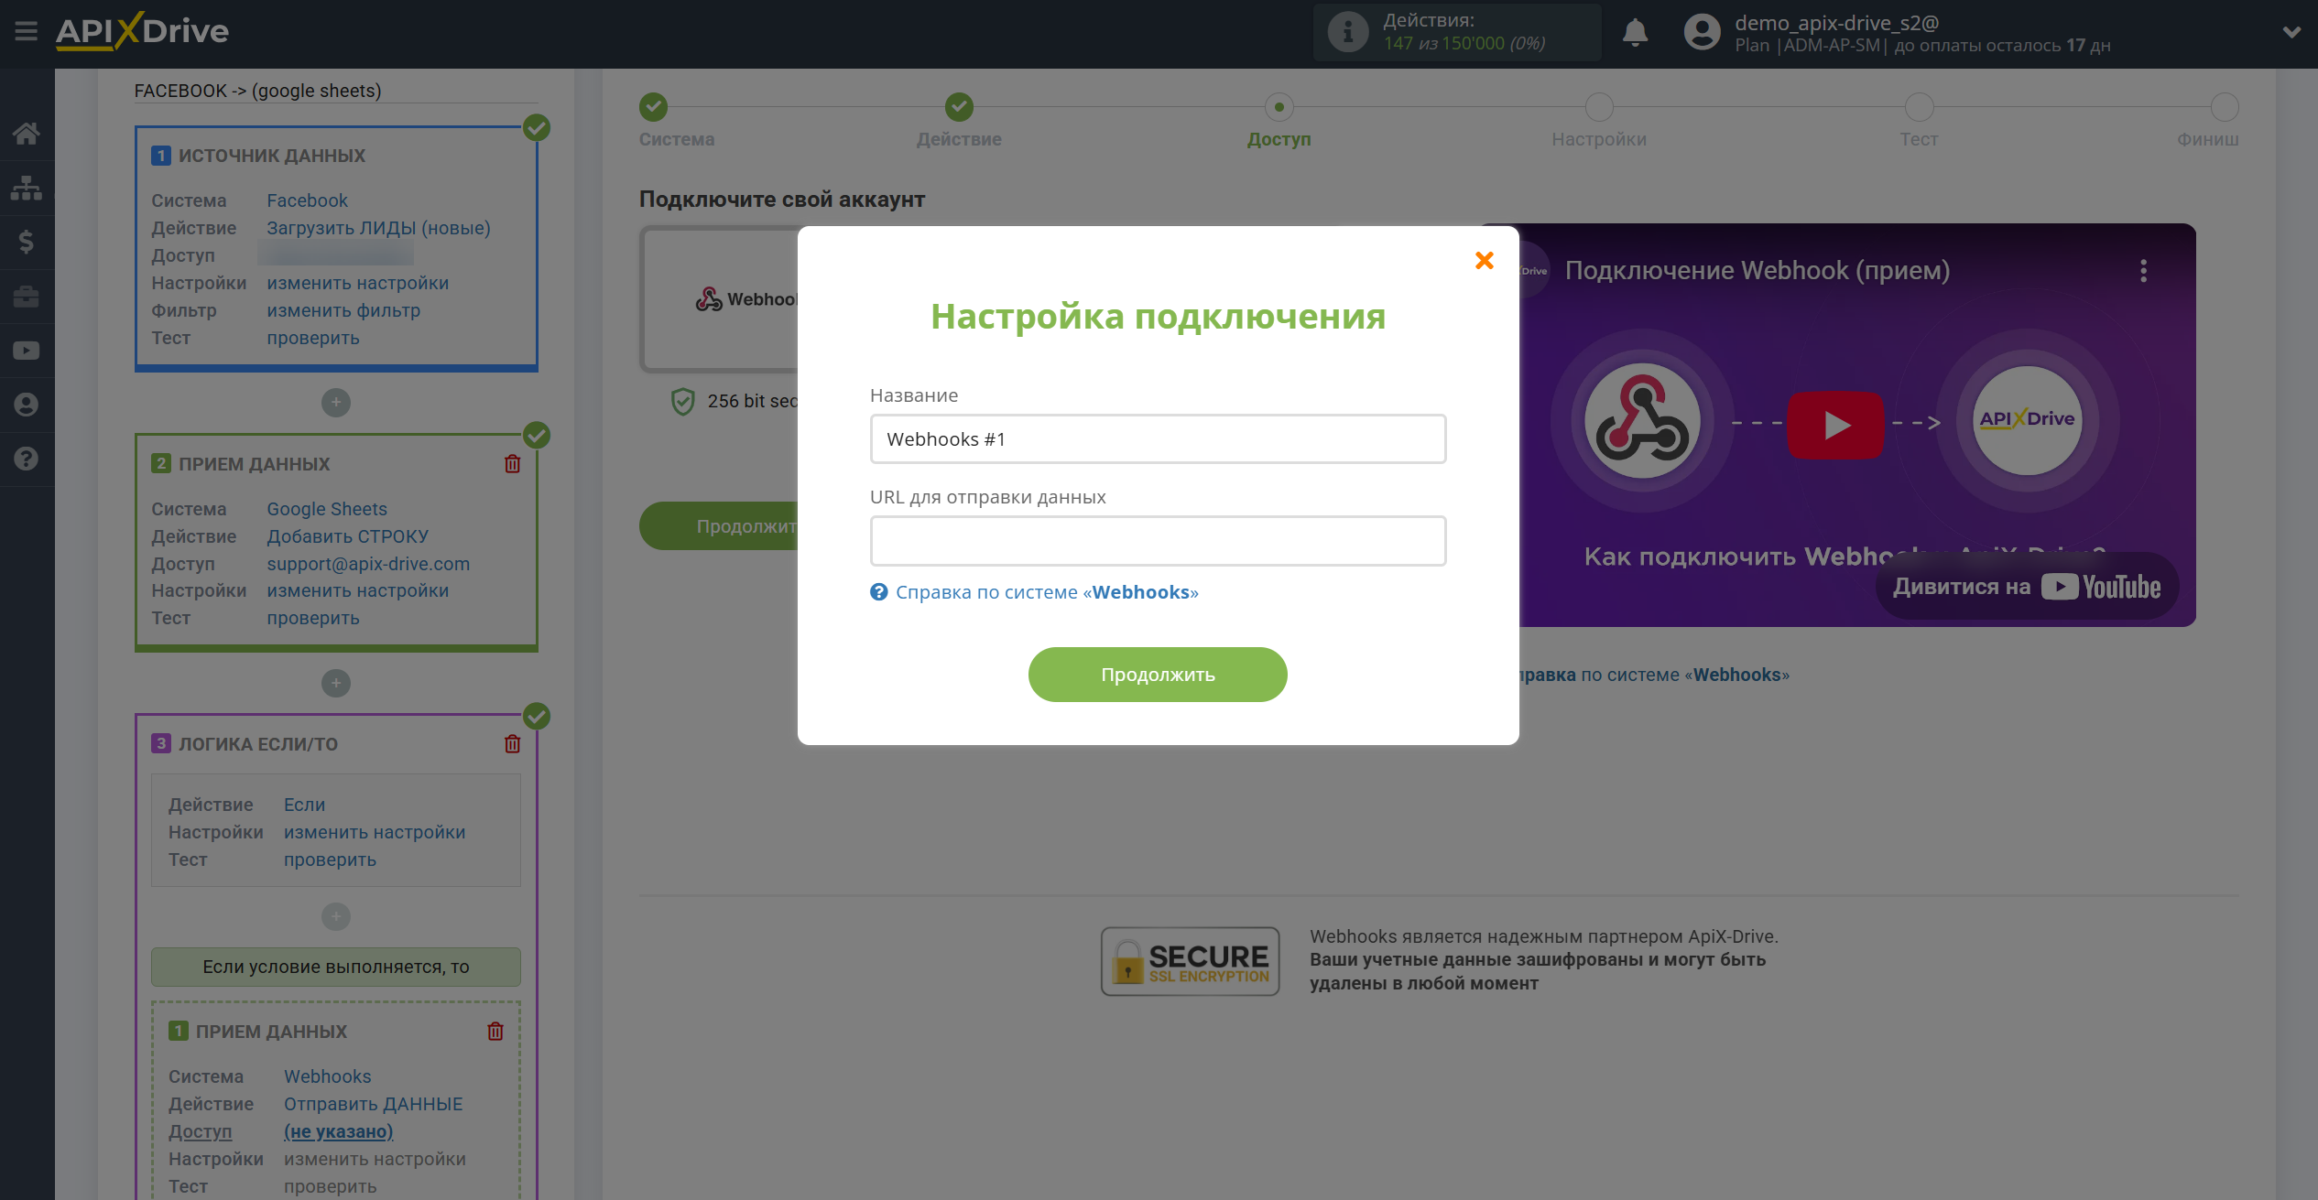Open Добавить СТРОКУ action link
Image resolution: width=2318 pixels, height=1200 pixels.
348,536
